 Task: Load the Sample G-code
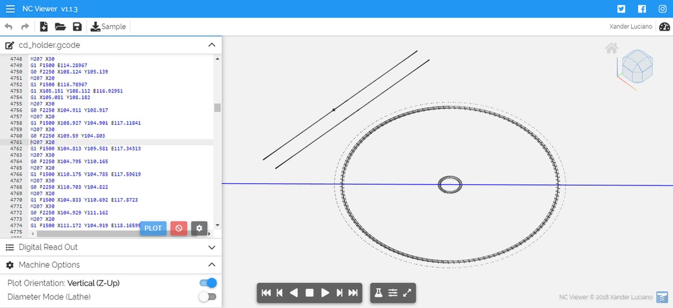(x=108, y=26)
